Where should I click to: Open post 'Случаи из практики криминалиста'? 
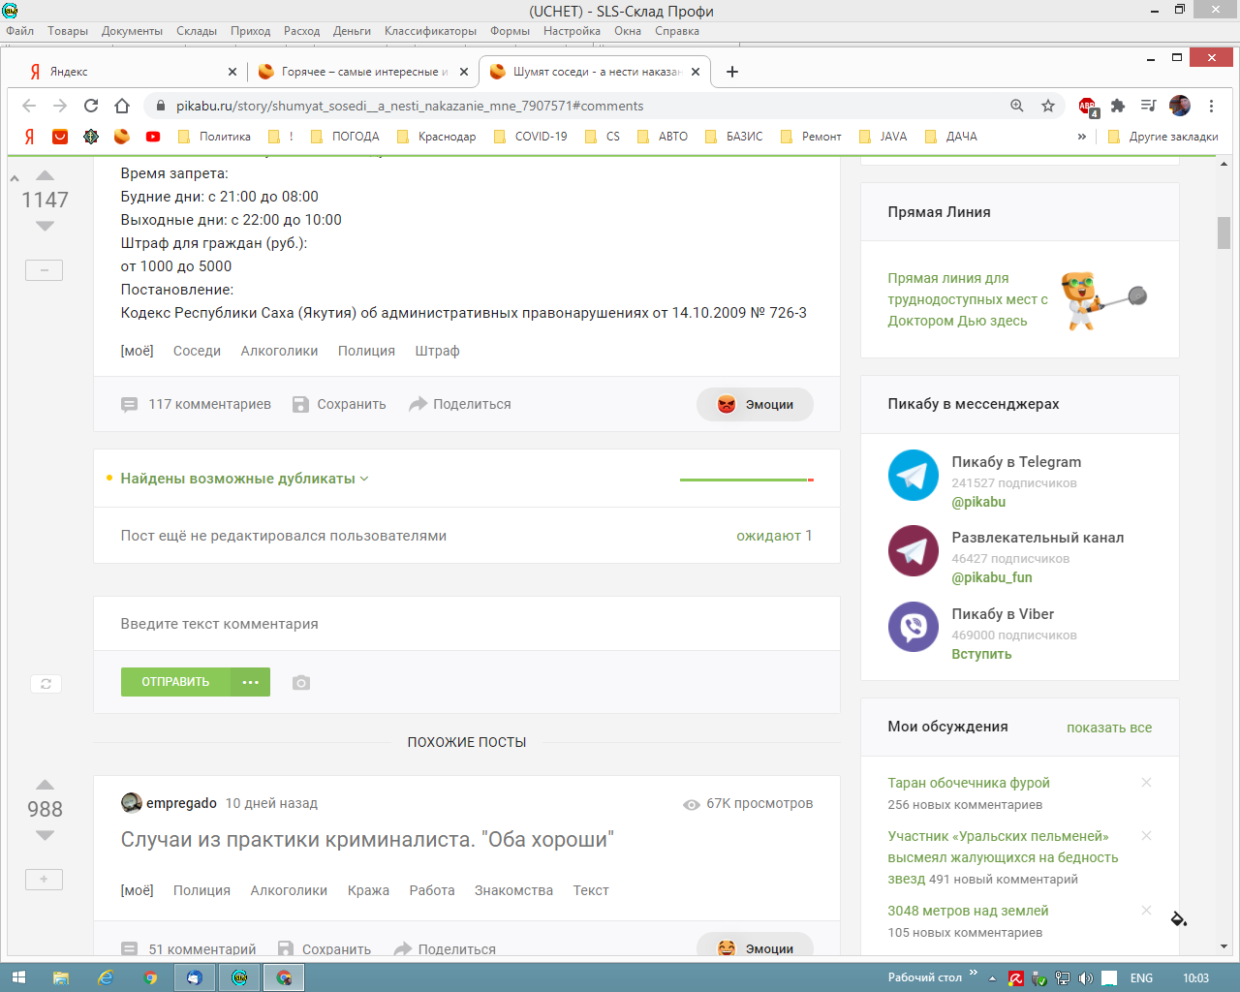click(x=367, y=840)
